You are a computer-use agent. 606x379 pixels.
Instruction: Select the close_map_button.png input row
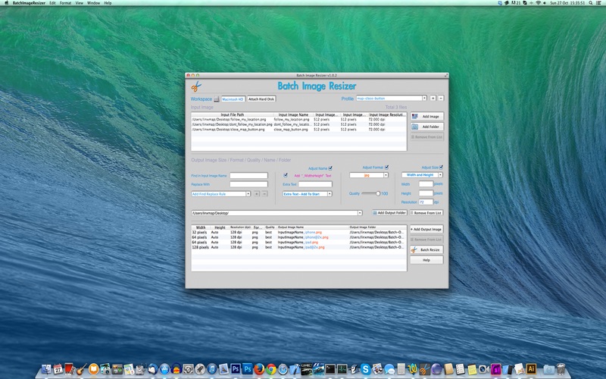[298, 130]
